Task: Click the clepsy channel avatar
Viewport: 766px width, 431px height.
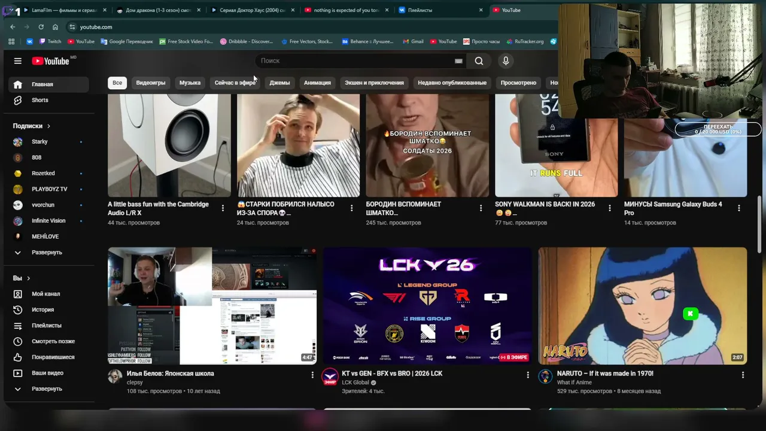Action: click(x=115, y=377)
